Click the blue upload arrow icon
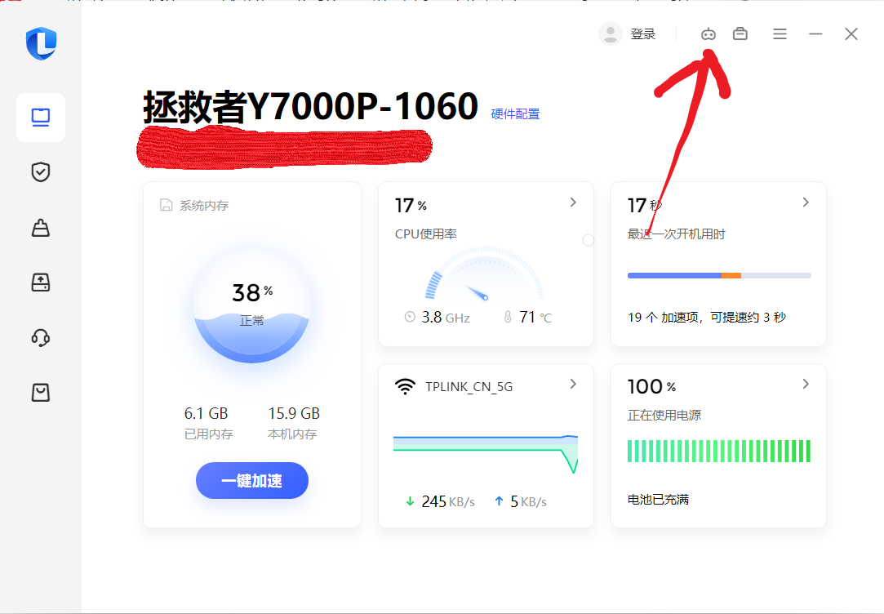The image size is (884, 614). point(499,501)
